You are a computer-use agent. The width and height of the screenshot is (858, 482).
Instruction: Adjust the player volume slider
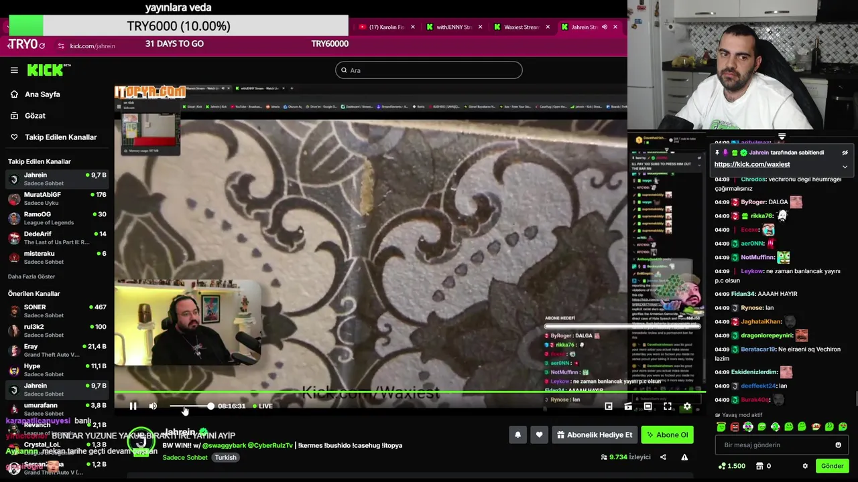tap(190, 406)
